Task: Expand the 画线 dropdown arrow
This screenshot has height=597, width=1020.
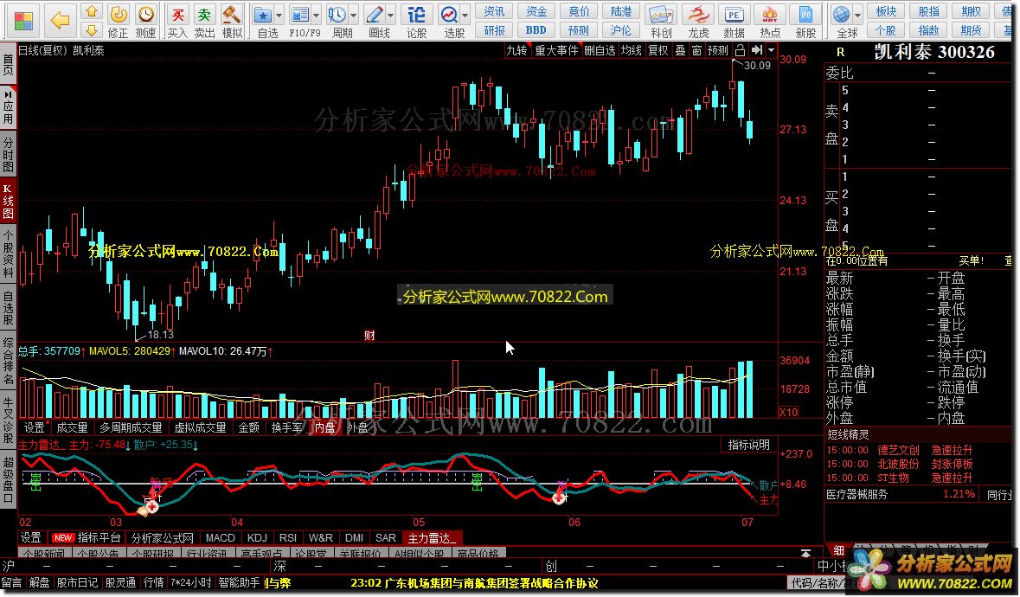Action: pos(391,15)
